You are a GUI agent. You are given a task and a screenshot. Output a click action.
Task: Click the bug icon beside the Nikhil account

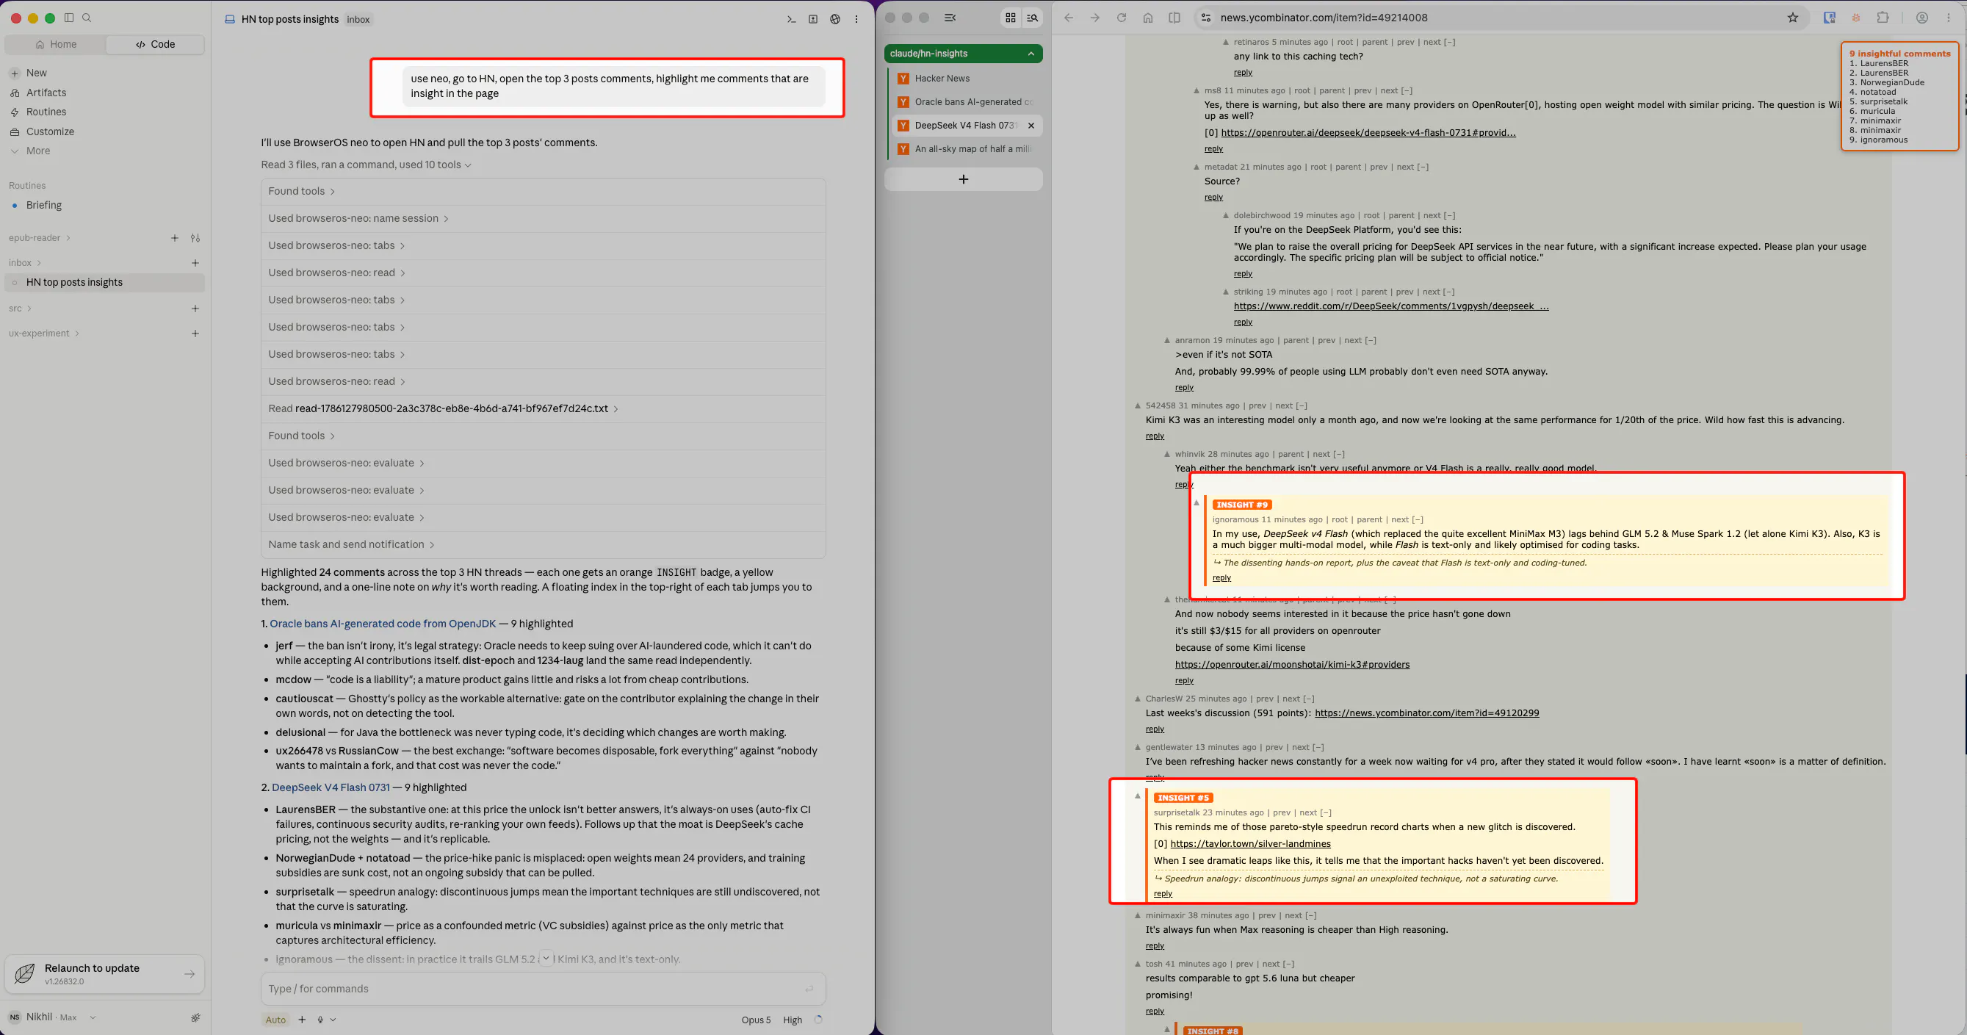click(195, 1017)
